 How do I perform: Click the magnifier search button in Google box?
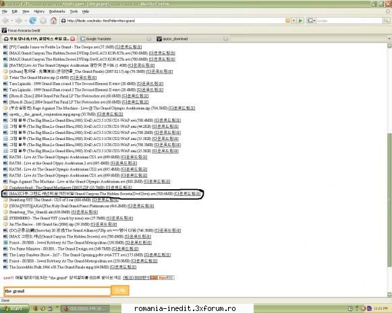pos(386,21)
